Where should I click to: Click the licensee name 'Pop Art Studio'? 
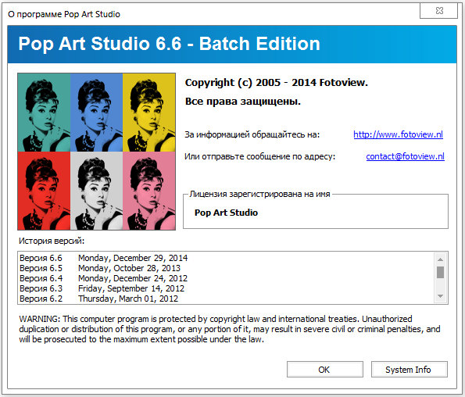pyautogui.click(x=226, y=213)
